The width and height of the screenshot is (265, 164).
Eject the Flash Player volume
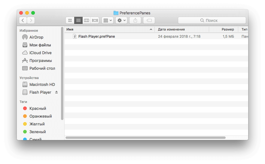(56, 92)
